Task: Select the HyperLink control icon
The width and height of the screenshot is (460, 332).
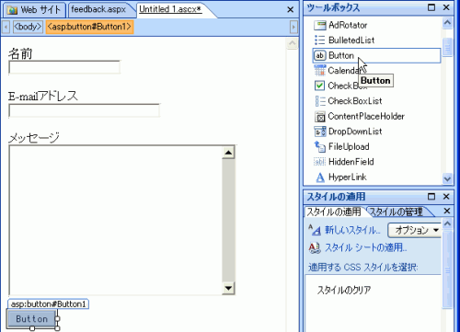Action: 319,177
